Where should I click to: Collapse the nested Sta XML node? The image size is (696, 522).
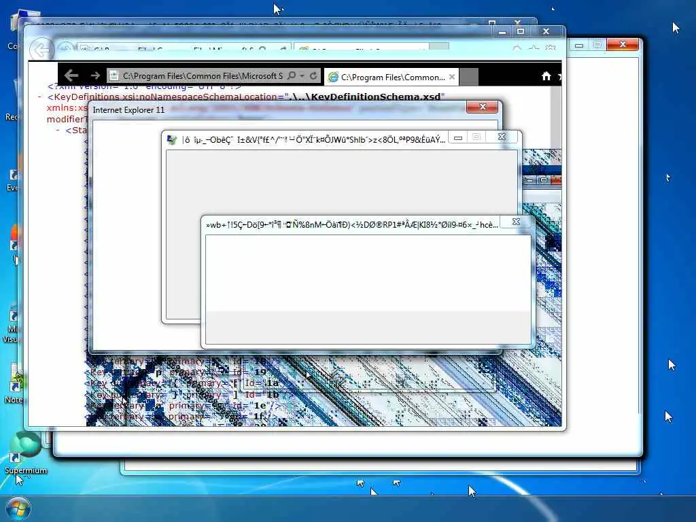[x=58, y=130]
